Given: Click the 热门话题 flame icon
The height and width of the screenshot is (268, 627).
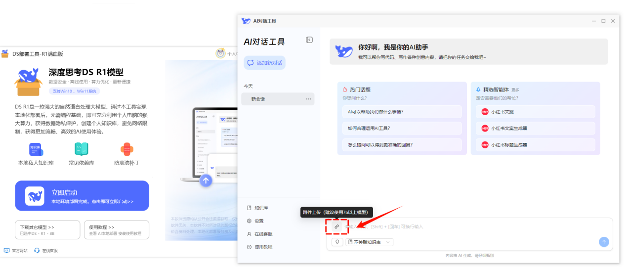Looking at the screenshot, I should coord(345,89).
